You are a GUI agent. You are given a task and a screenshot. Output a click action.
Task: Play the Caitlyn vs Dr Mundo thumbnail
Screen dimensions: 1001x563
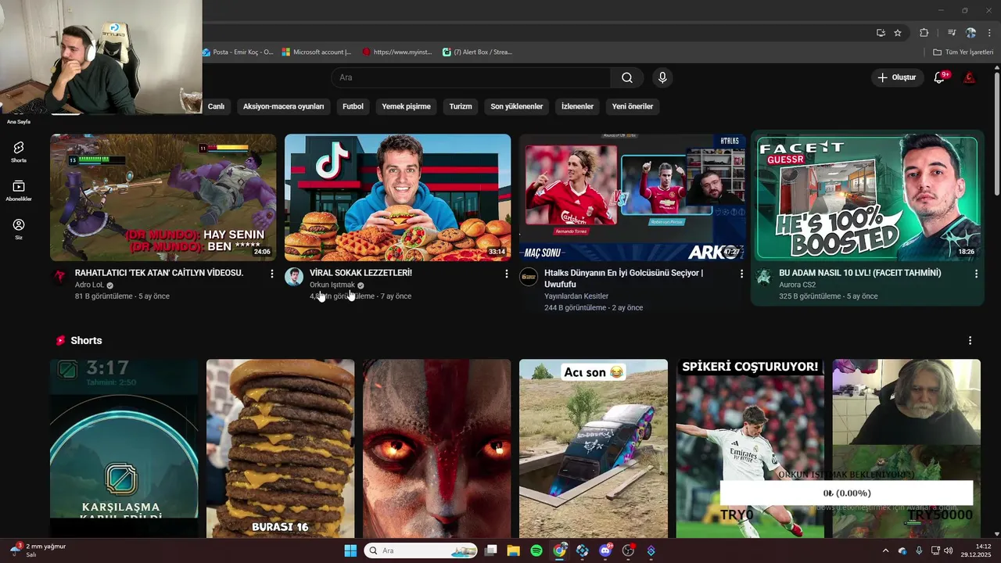click(163, 197)
